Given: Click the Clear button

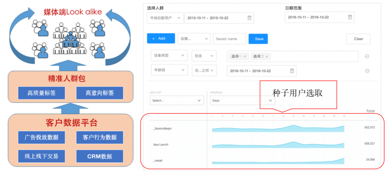Looking at the screenshot, I should [x=359, y=39].
